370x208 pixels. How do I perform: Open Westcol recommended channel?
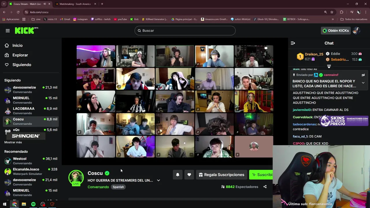click(x=31, y=161)
